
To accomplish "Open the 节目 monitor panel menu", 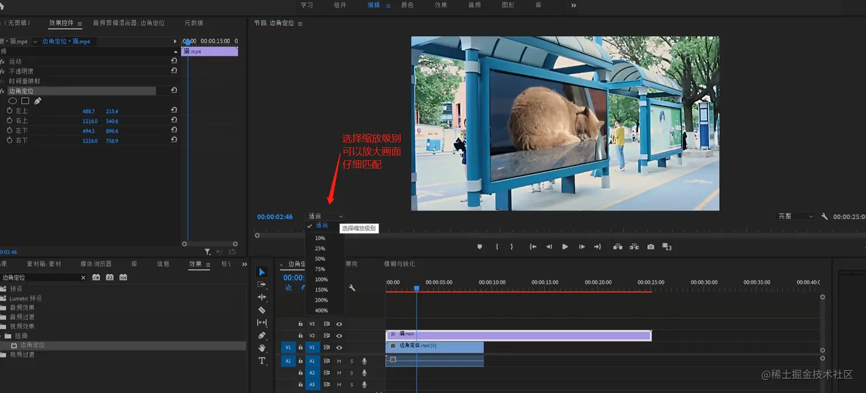I will (x=300, y=23).
